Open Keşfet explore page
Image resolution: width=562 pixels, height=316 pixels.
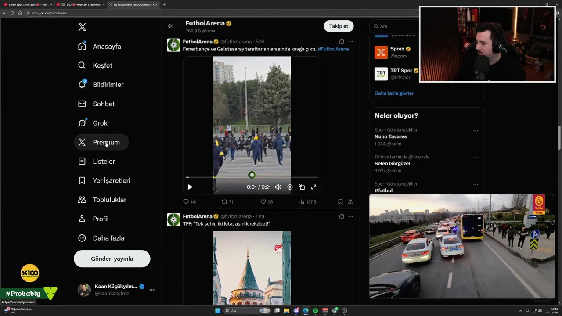click(96, 65)
